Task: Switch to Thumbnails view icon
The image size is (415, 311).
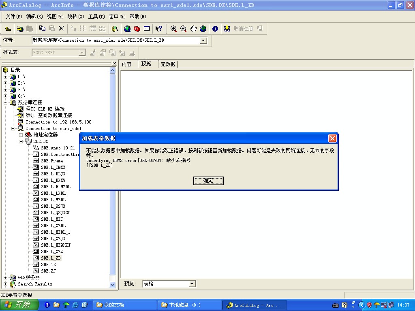Action: pos(102,29)
